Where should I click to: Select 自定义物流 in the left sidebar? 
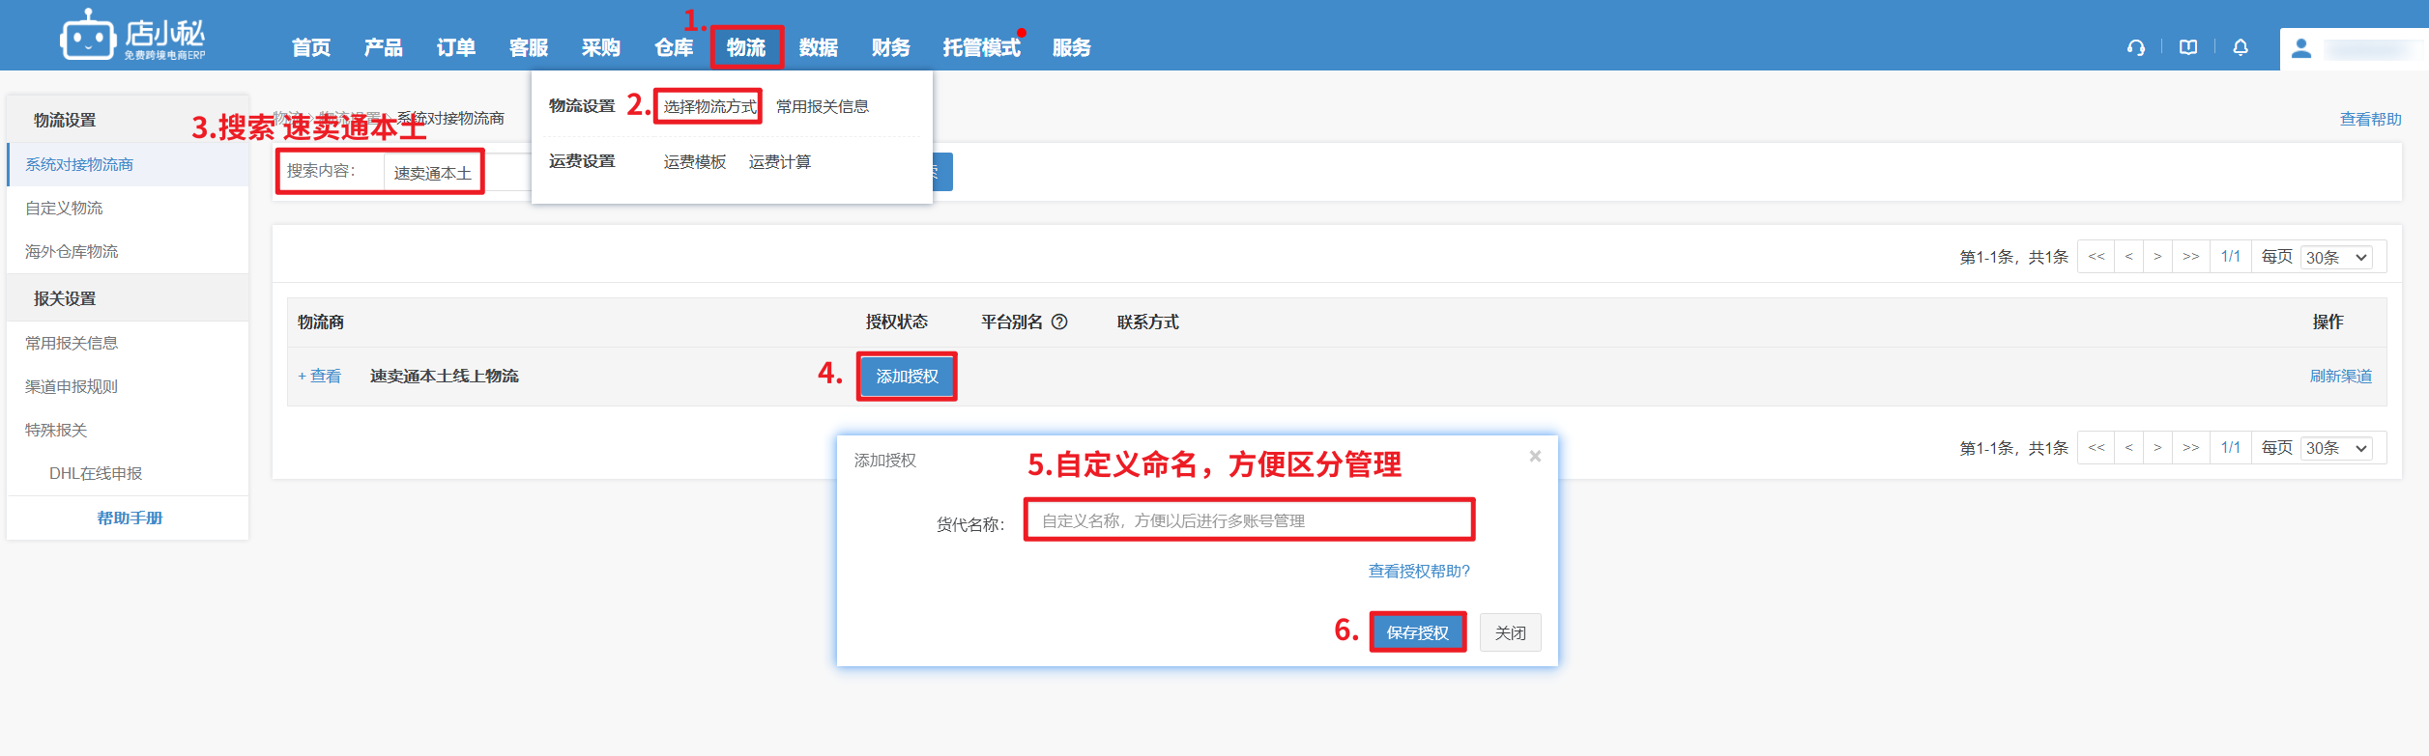(x=64, y=209)
